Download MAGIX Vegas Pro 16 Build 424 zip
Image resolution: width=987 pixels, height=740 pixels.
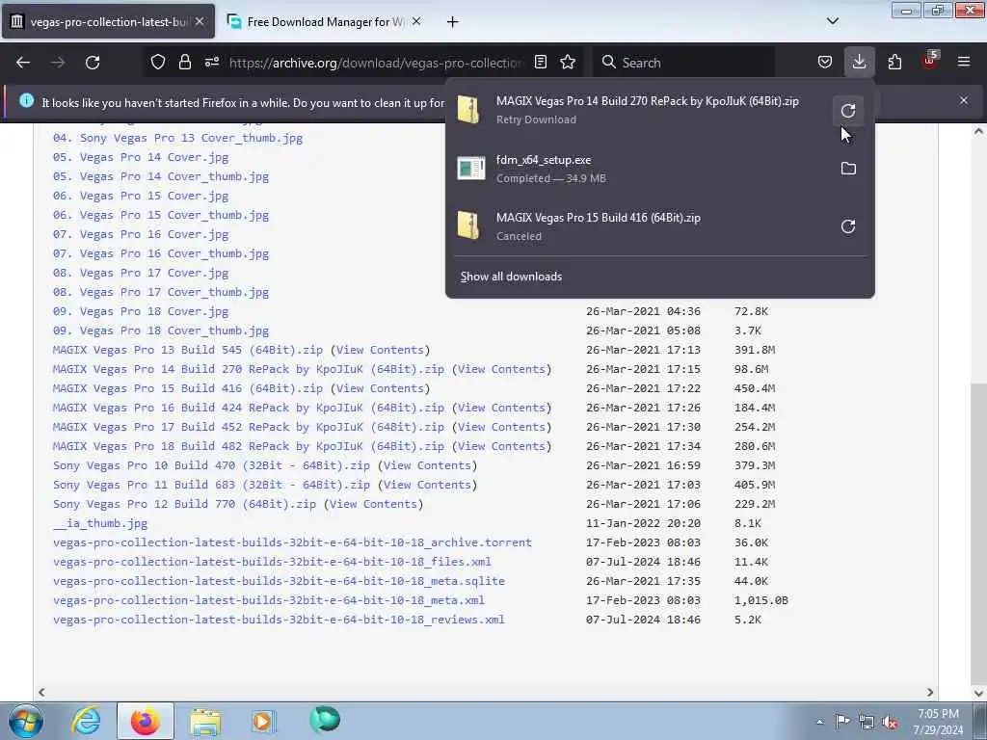(249, 408)
